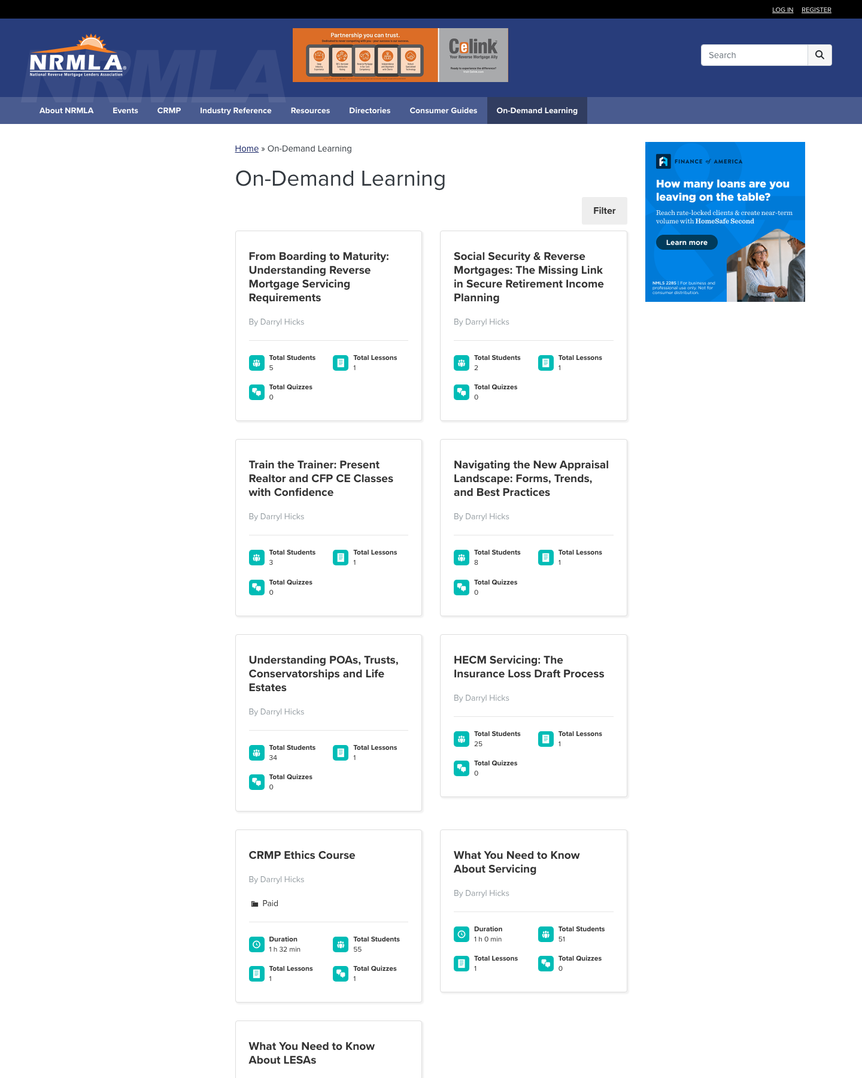Open the Consumer Guides menu
This screenshot has width=862, height=1078.
pyautogui.click(x=444, y=111)
